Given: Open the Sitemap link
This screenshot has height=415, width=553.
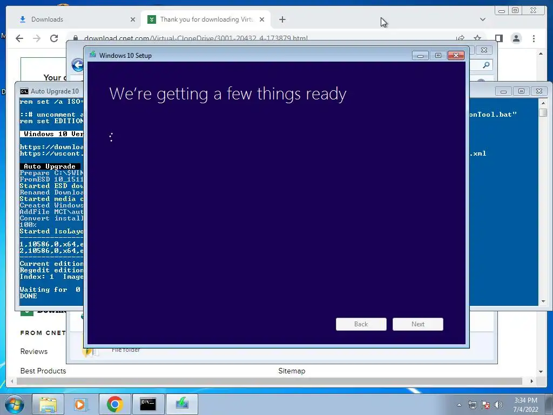Looking at the screenshot, I should (x=292, y=371).
